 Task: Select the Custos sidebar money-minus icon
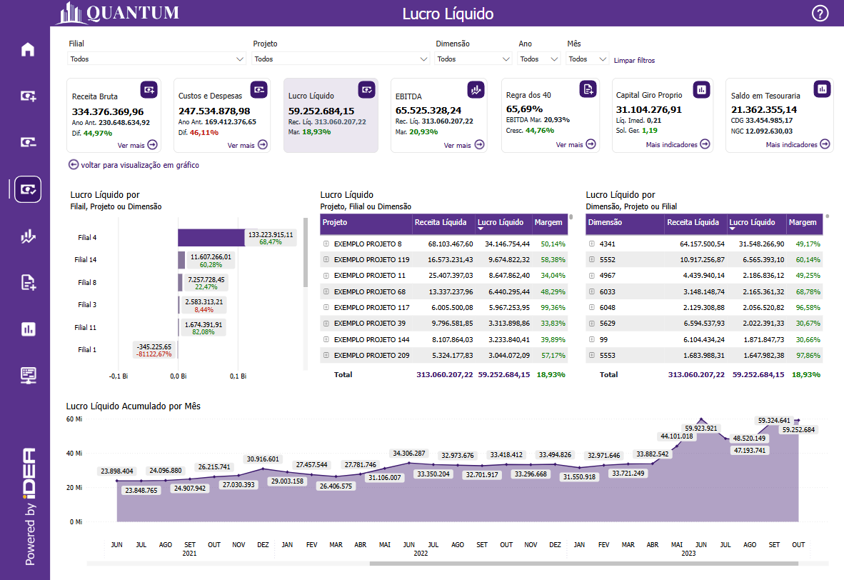[27, 142]
